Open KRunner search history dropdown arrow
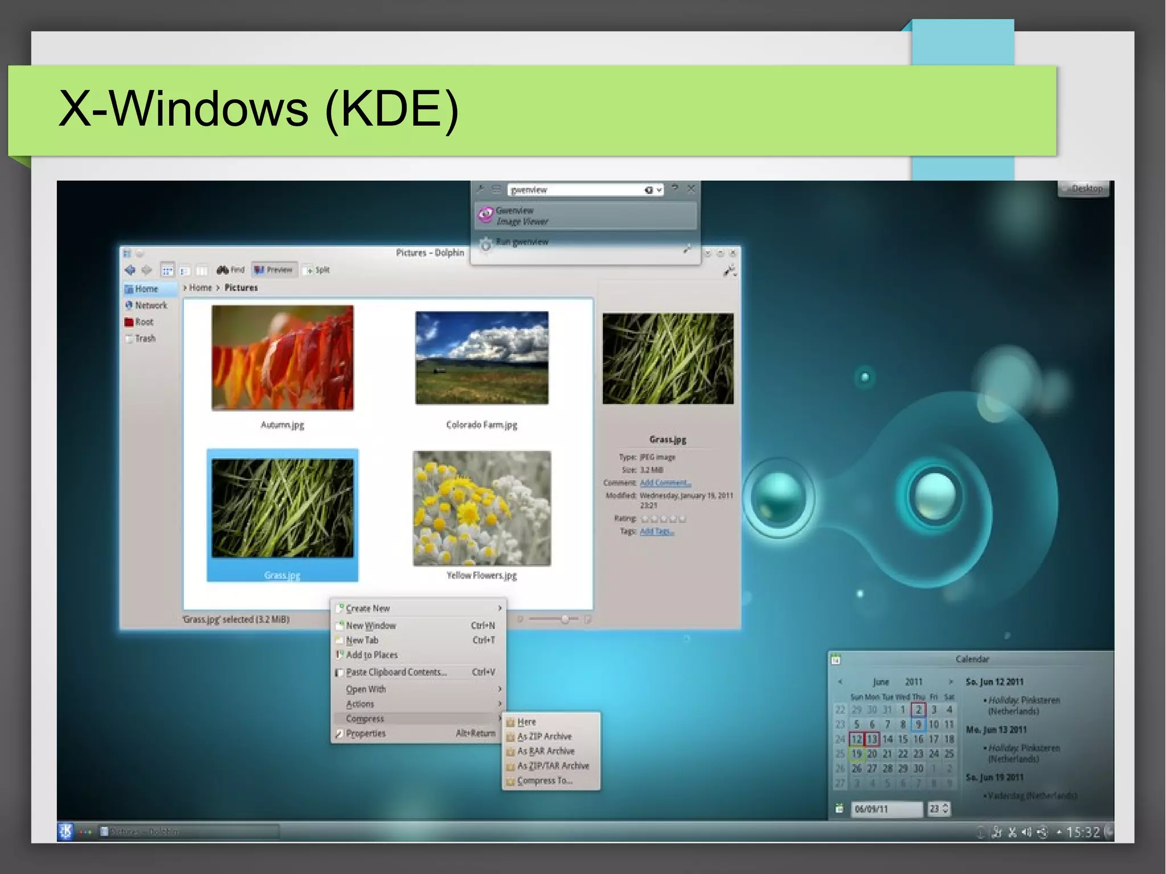This screenshot has width=1166, height=874. point(659,190)
